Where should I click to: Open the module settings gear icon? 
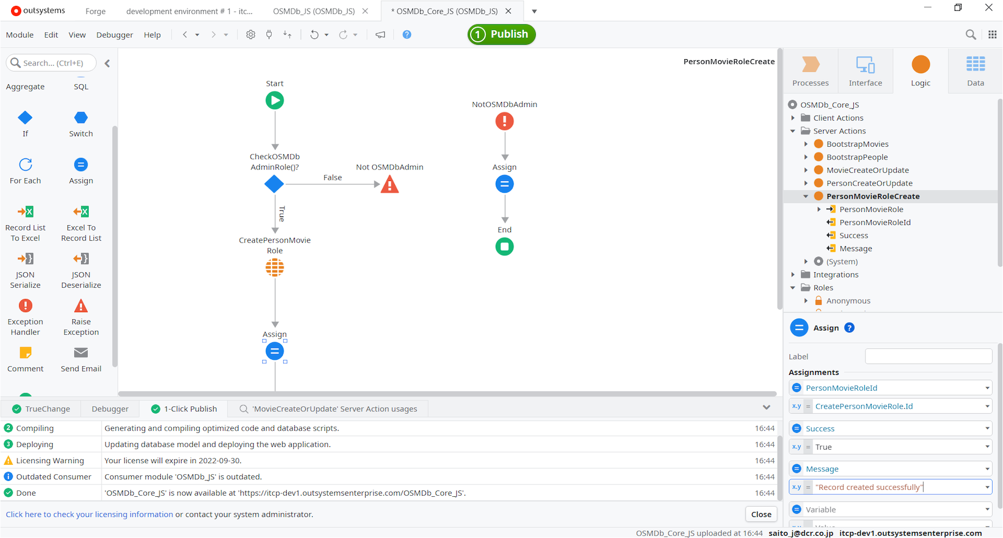click(250, 35)
